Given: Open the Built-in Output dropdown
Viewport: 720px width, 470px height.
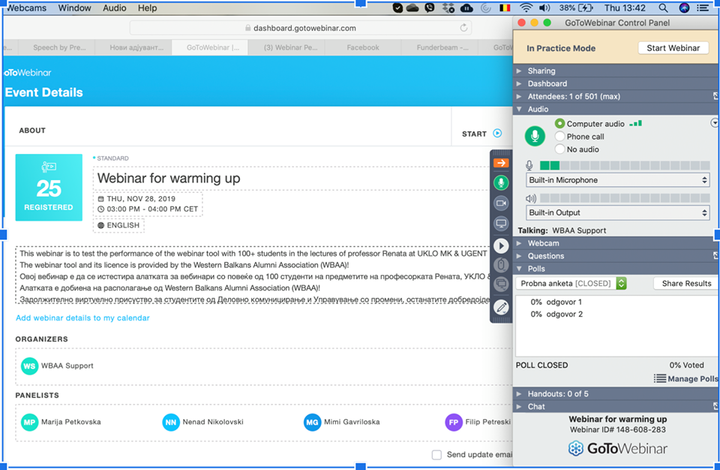Looking at the screenshot, I should point(617,213).
